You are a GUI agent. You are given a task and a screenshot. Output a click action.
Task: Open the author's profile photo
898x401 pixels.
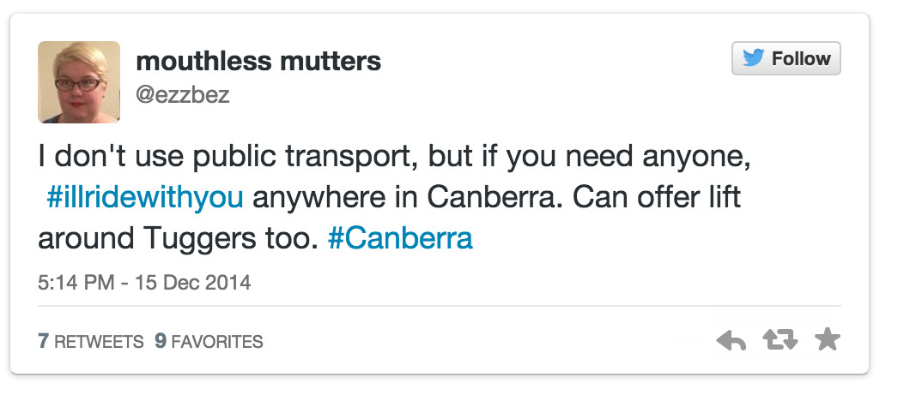79,82
